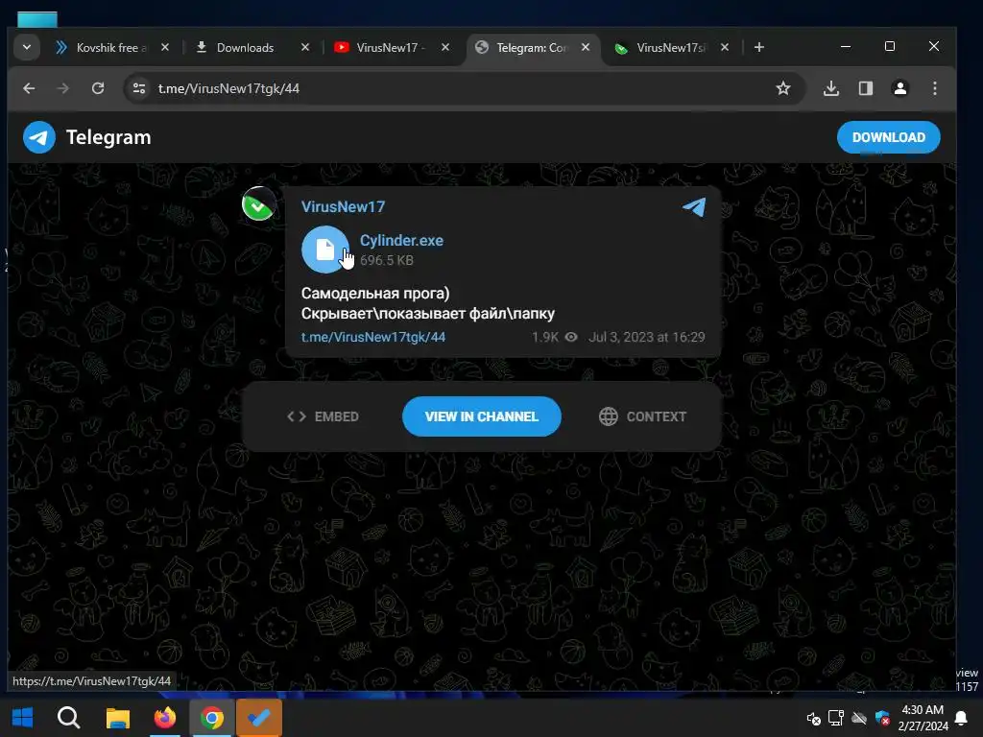The image size is (983, 737).
Task: Click the Cylinder.exe file document icon
Action: point(325,250)
